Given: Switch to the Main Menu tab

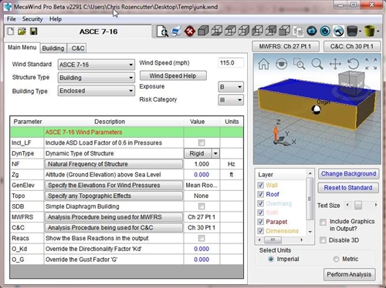Looking at the screenshot, I should click(22, 48).
